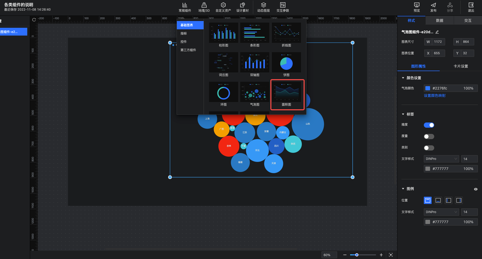
Task: Click the refresh icon beside the ruler
Action: pos(34,20)
